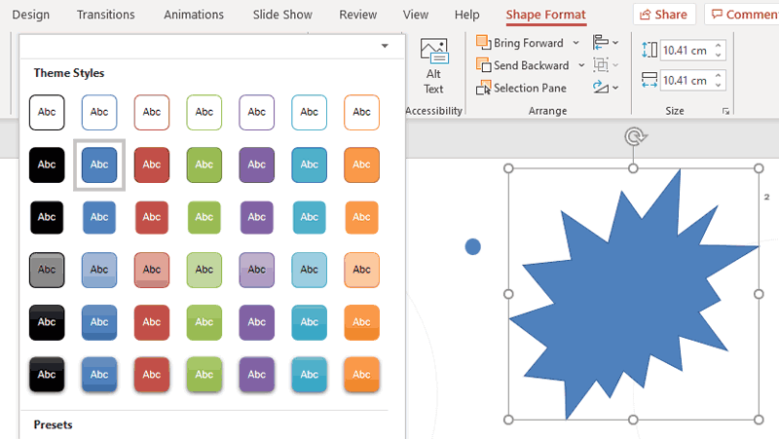Switch to the Review tab
This screenshot has width=779, height=439.
[358, 15]
